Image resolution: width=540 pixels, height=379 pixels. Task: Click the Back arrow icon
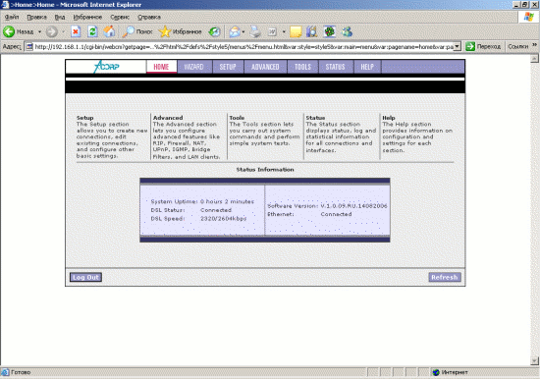[x=9, y=31]
